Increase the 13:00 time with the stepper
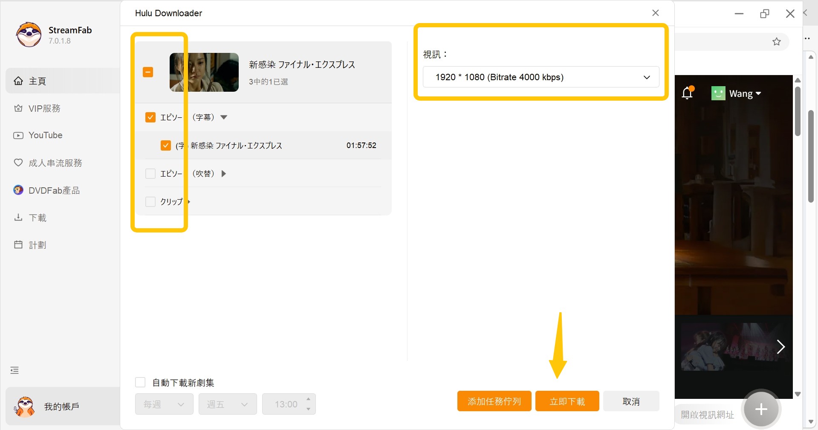Viewport: 818px width, 430px height. click(x=309, y=400)
